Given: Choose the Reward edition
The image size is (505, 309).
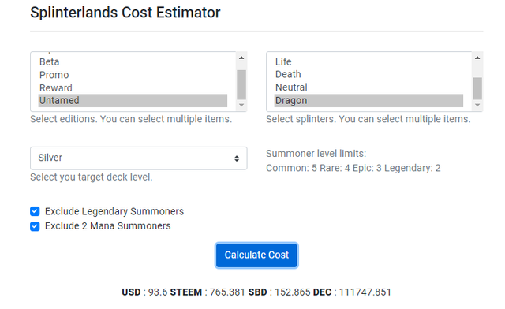Looking at the screenshot, I should pos(133,87).
